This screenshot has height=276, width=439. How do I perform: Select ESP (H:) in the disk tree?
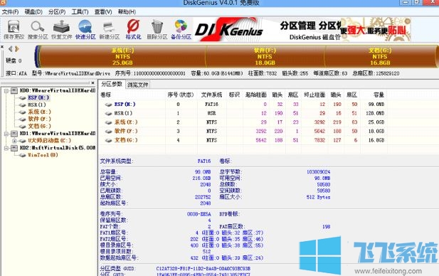[38, 97]
